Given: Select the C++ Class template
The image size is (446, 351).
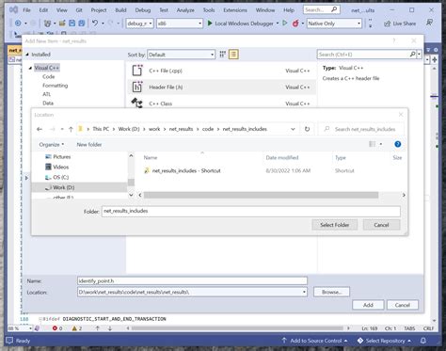Looking at the screenshot, I should (221, 104).
